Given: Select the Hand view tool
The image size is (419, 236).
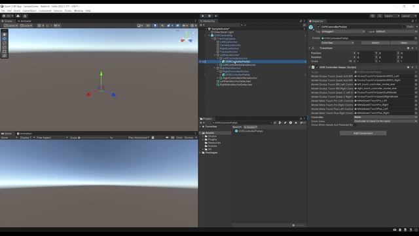Looking at the screenshot, I should tap(5, 35).
